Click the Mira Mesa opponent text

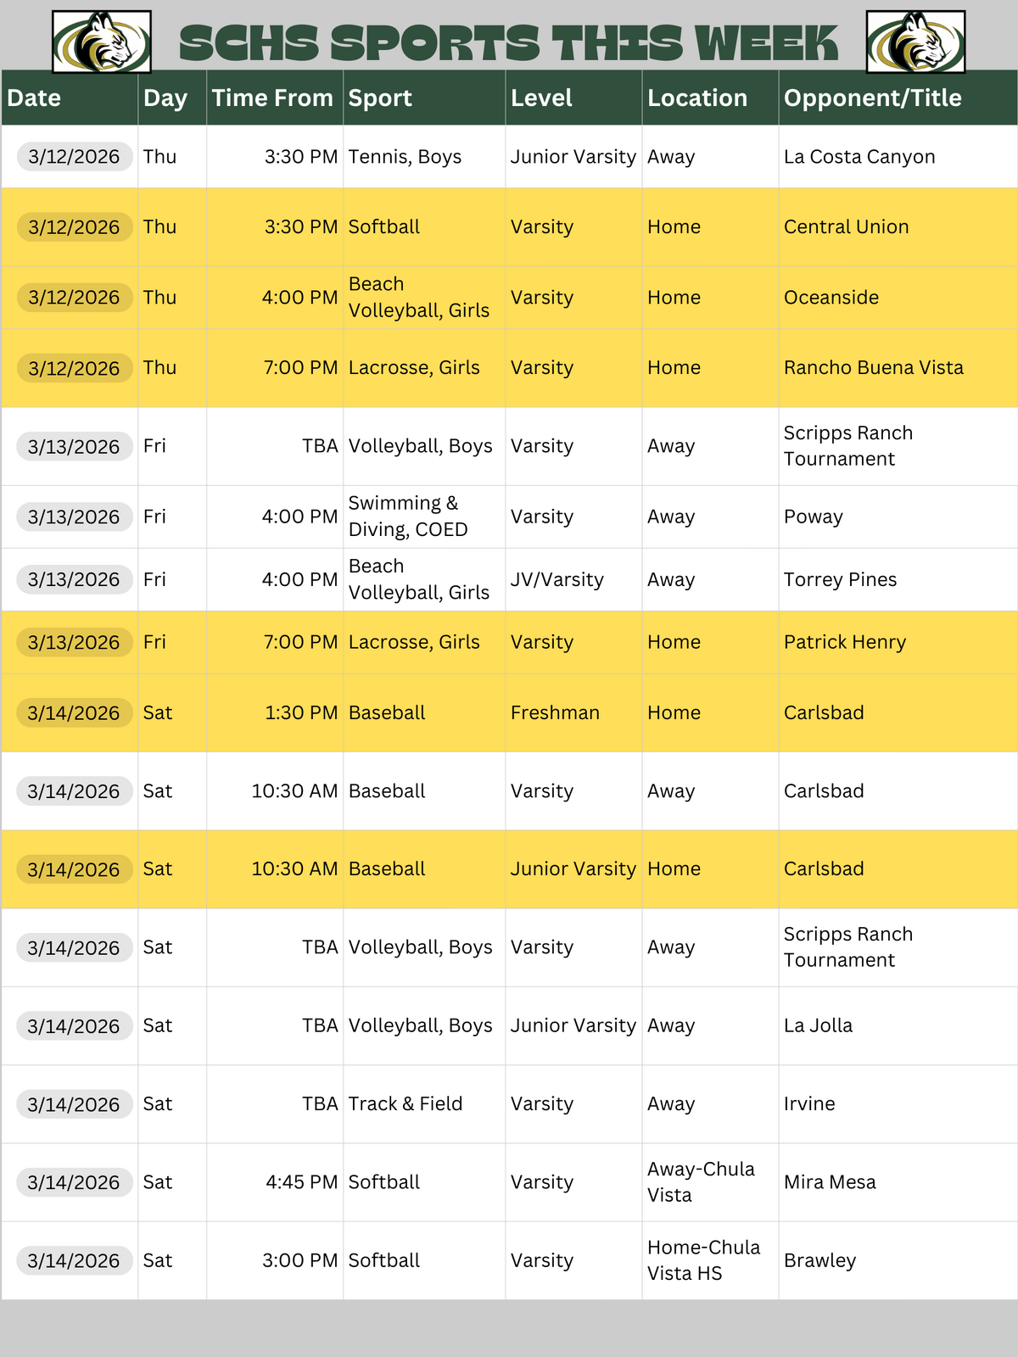point(830,1182)
